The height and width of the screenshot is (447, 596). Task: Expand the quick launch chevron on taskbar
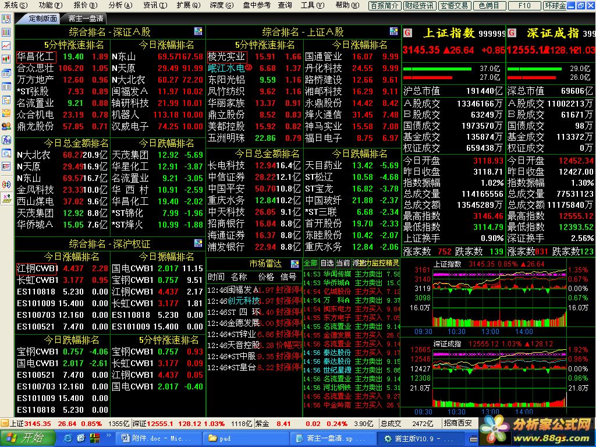pos(108,435)
